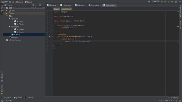Click the Stop square icon in toolbar
Image resolution: width=182 pixels, height=102 pixels.
coord(172,2)
